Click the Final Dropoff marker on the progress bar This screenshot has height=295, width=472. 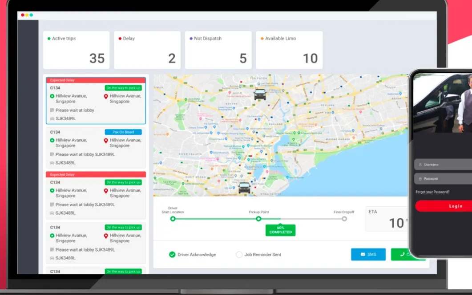coord(344,219)
